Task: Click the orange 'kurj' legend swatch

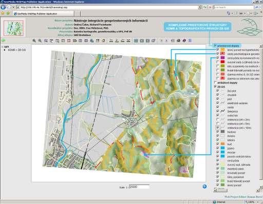Action: [x=222, y=144]
